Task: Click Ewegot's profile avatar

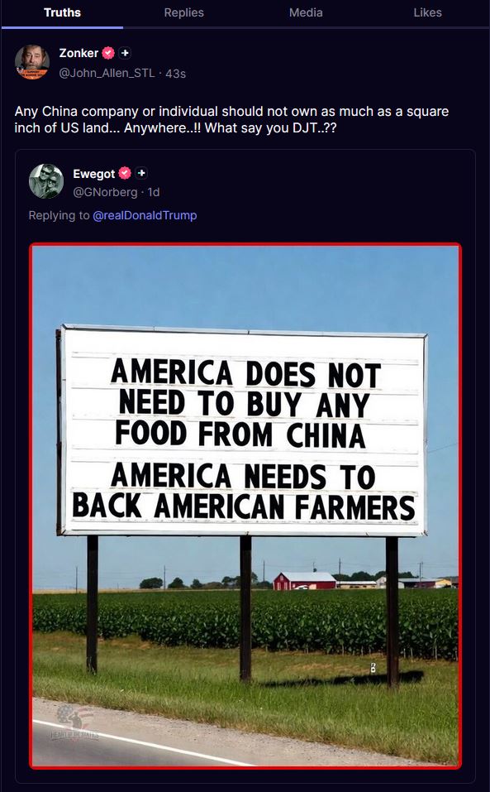Action: pyautogui.click(x=46, y=180)
